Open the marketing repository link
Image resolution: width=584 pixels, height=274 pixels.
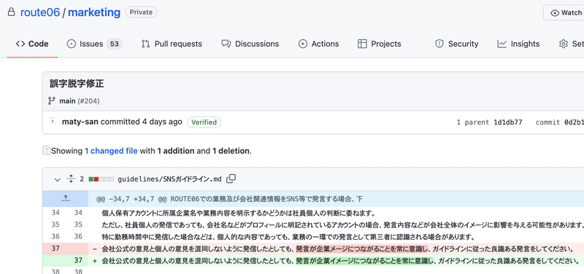point(94,12)
